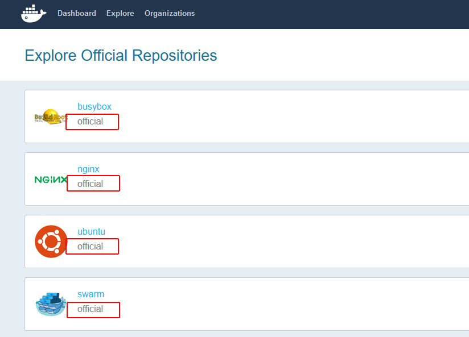Click the official label under swarm
This screenshot has height=337, width=469.
(x=90, y=309)
